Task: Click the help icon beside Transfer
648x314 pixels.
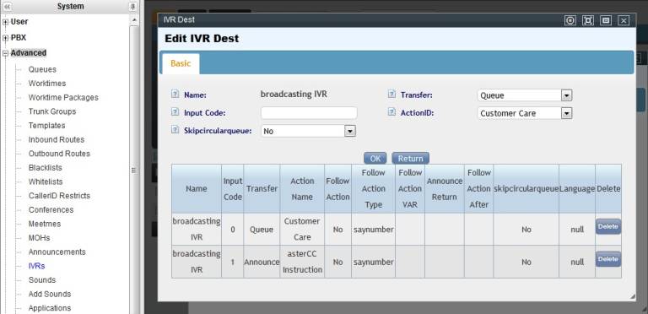Action: point(391,95)
